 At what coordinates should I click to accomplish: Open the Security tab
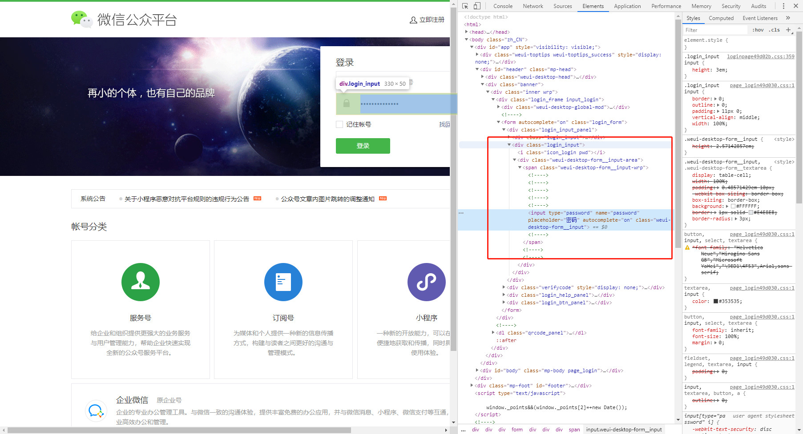(x=731, y=6)
